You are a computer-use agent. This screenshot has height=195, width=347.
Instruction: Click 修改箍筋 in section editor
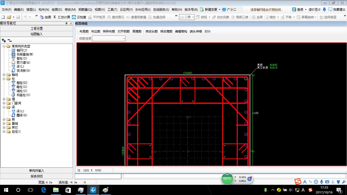click(x=166, y=31)
